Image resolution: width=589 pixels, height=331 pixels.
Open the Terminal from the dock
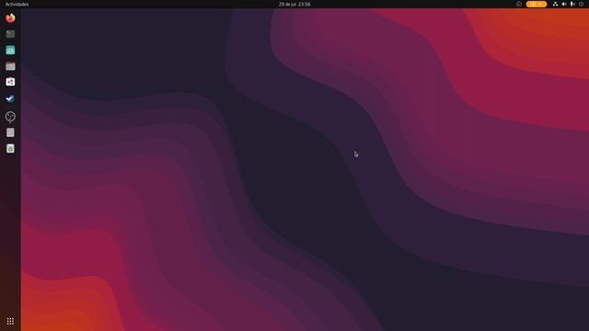[10, 34]
